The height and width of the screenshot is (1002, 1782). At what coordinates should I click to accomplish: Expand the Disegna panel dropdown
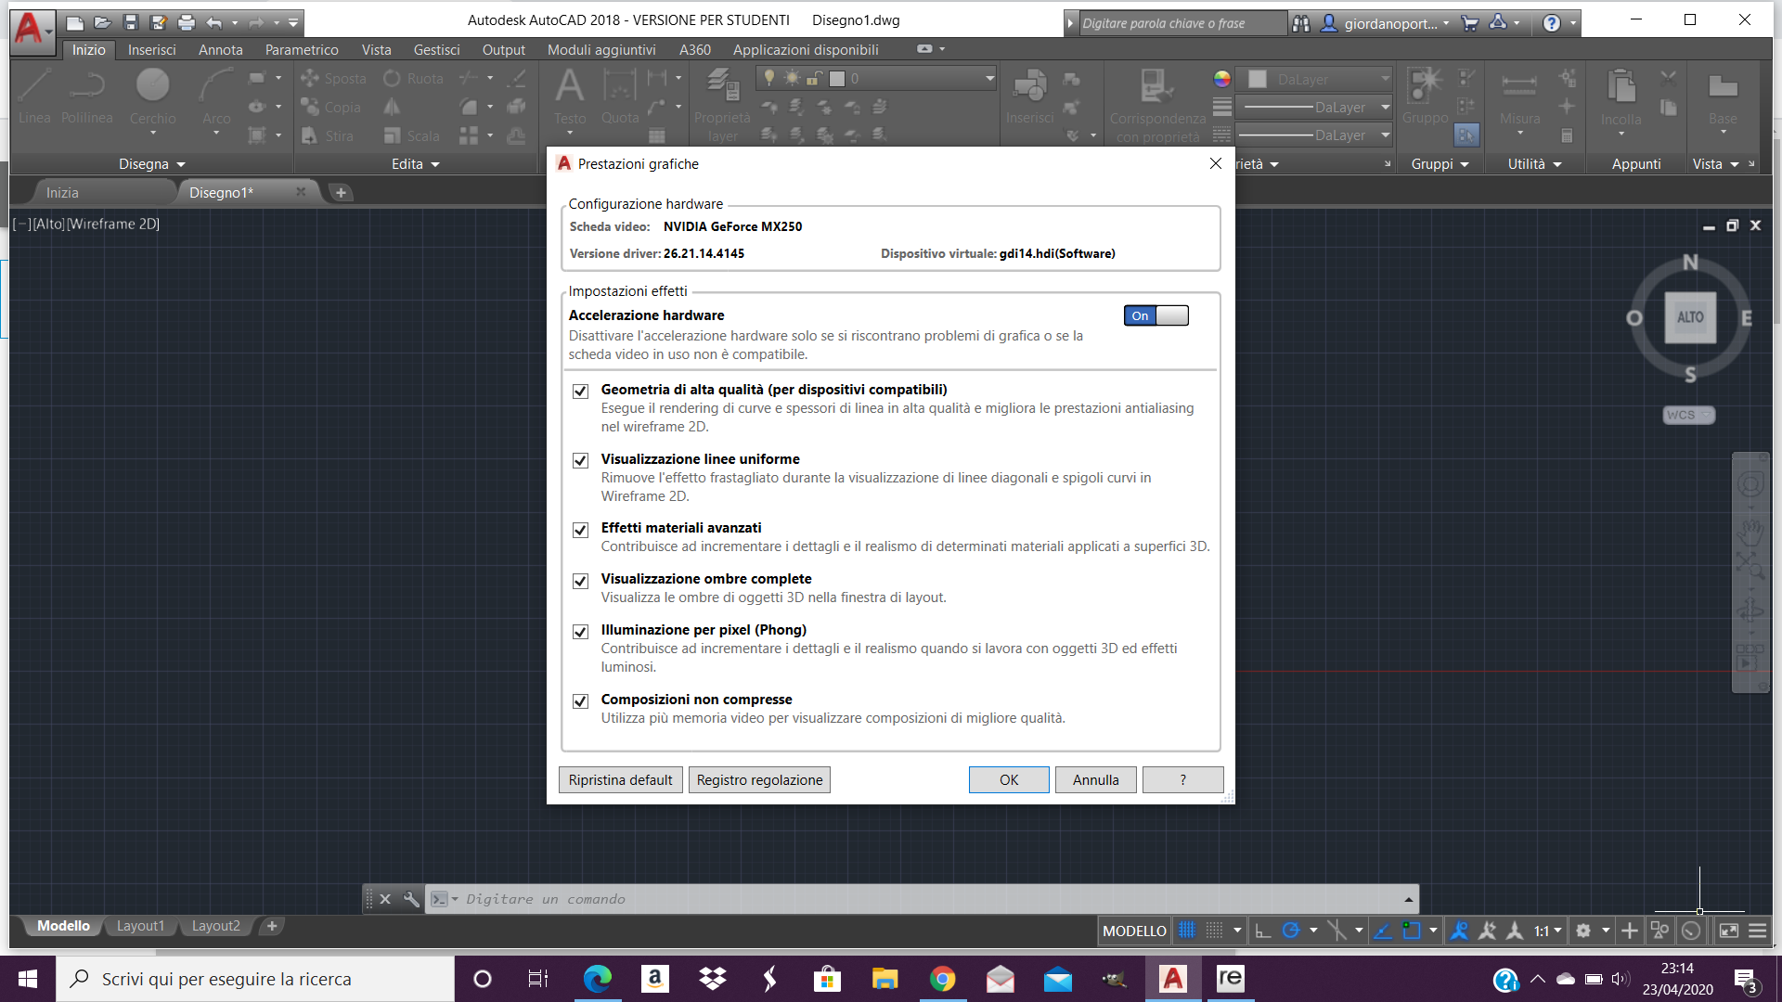coord(152,164)
